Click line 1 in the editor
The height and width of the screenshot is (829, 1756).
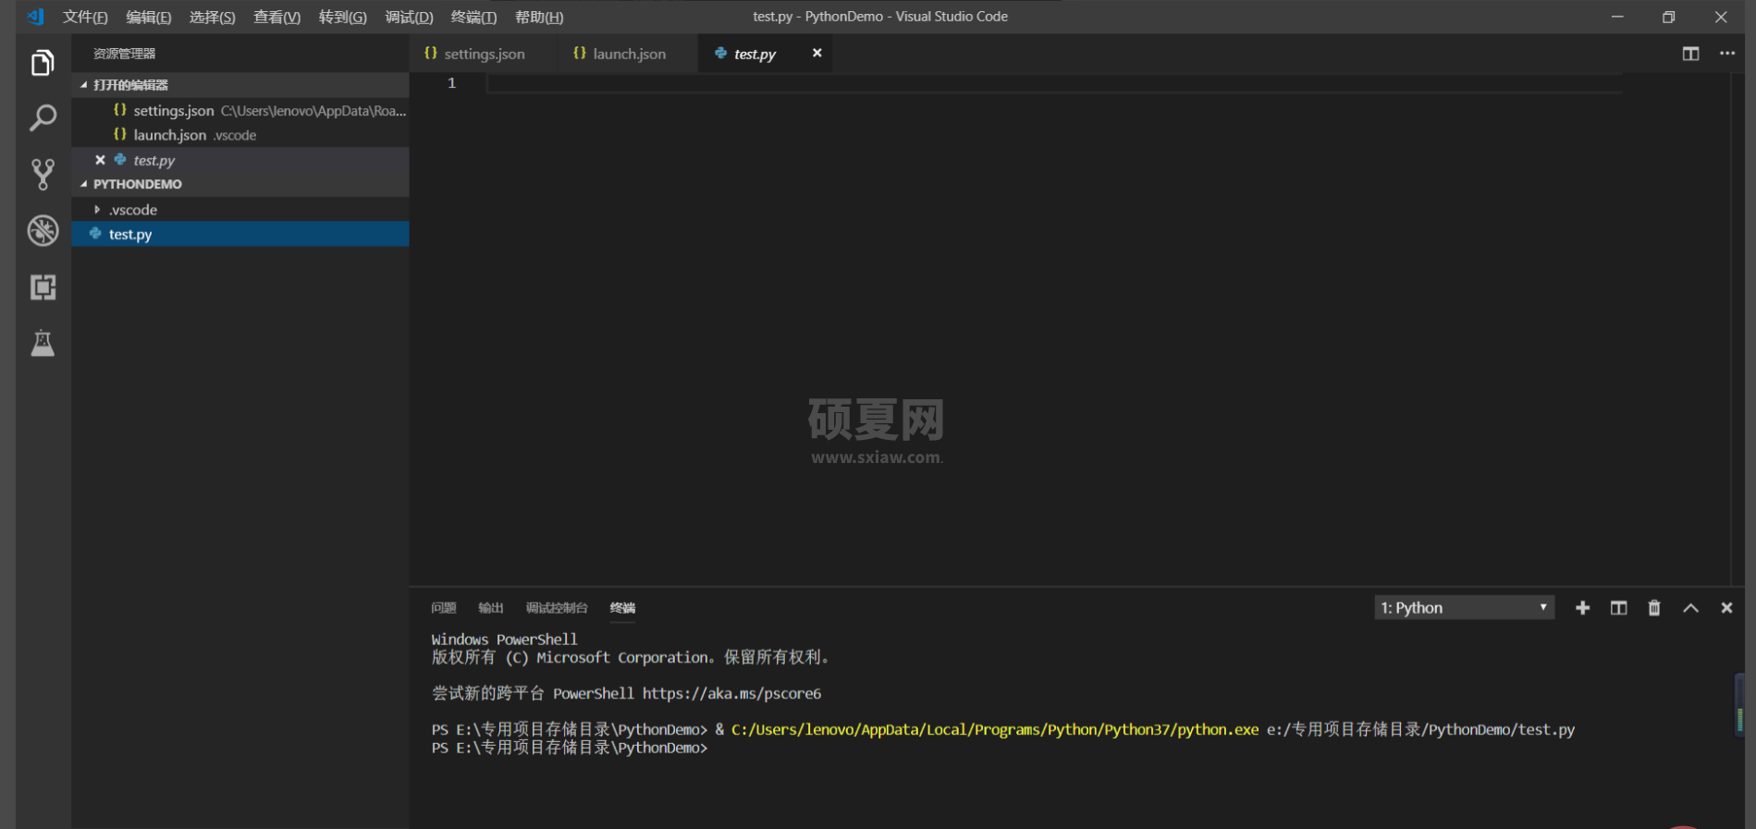(x=1054, y=83)
